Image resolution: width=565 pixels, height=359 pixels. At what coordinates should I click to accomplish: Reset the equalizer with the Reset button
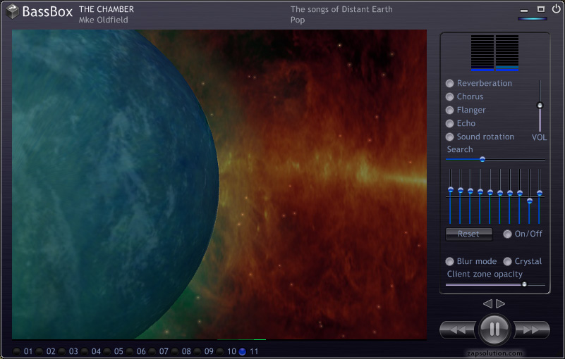click(469, 234)
